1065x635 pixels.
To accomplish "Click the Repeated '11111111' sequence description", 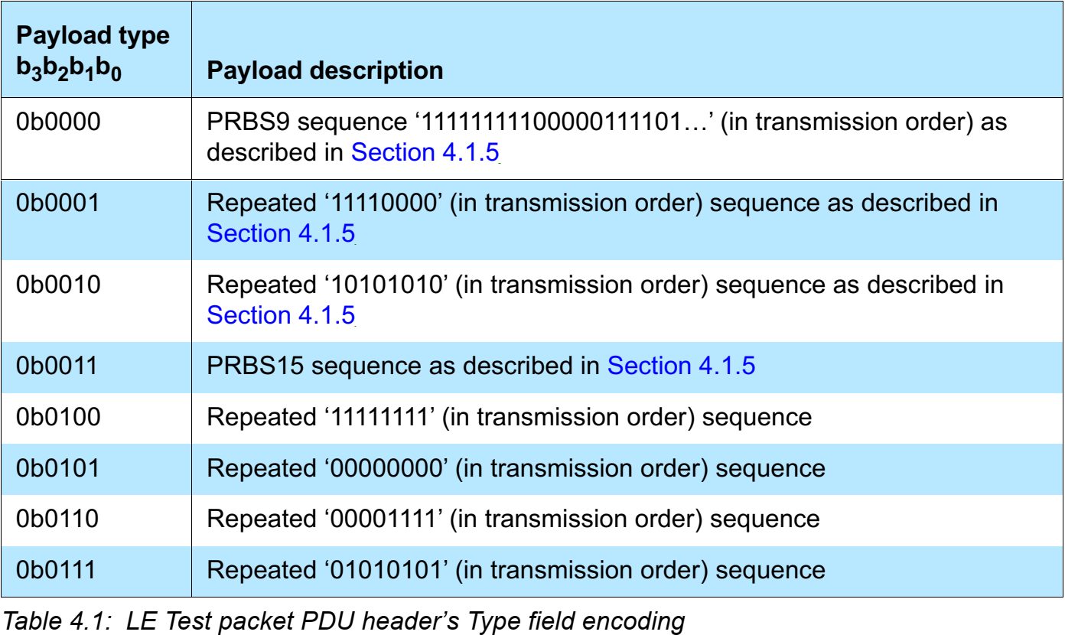I will tap(509, 418).
